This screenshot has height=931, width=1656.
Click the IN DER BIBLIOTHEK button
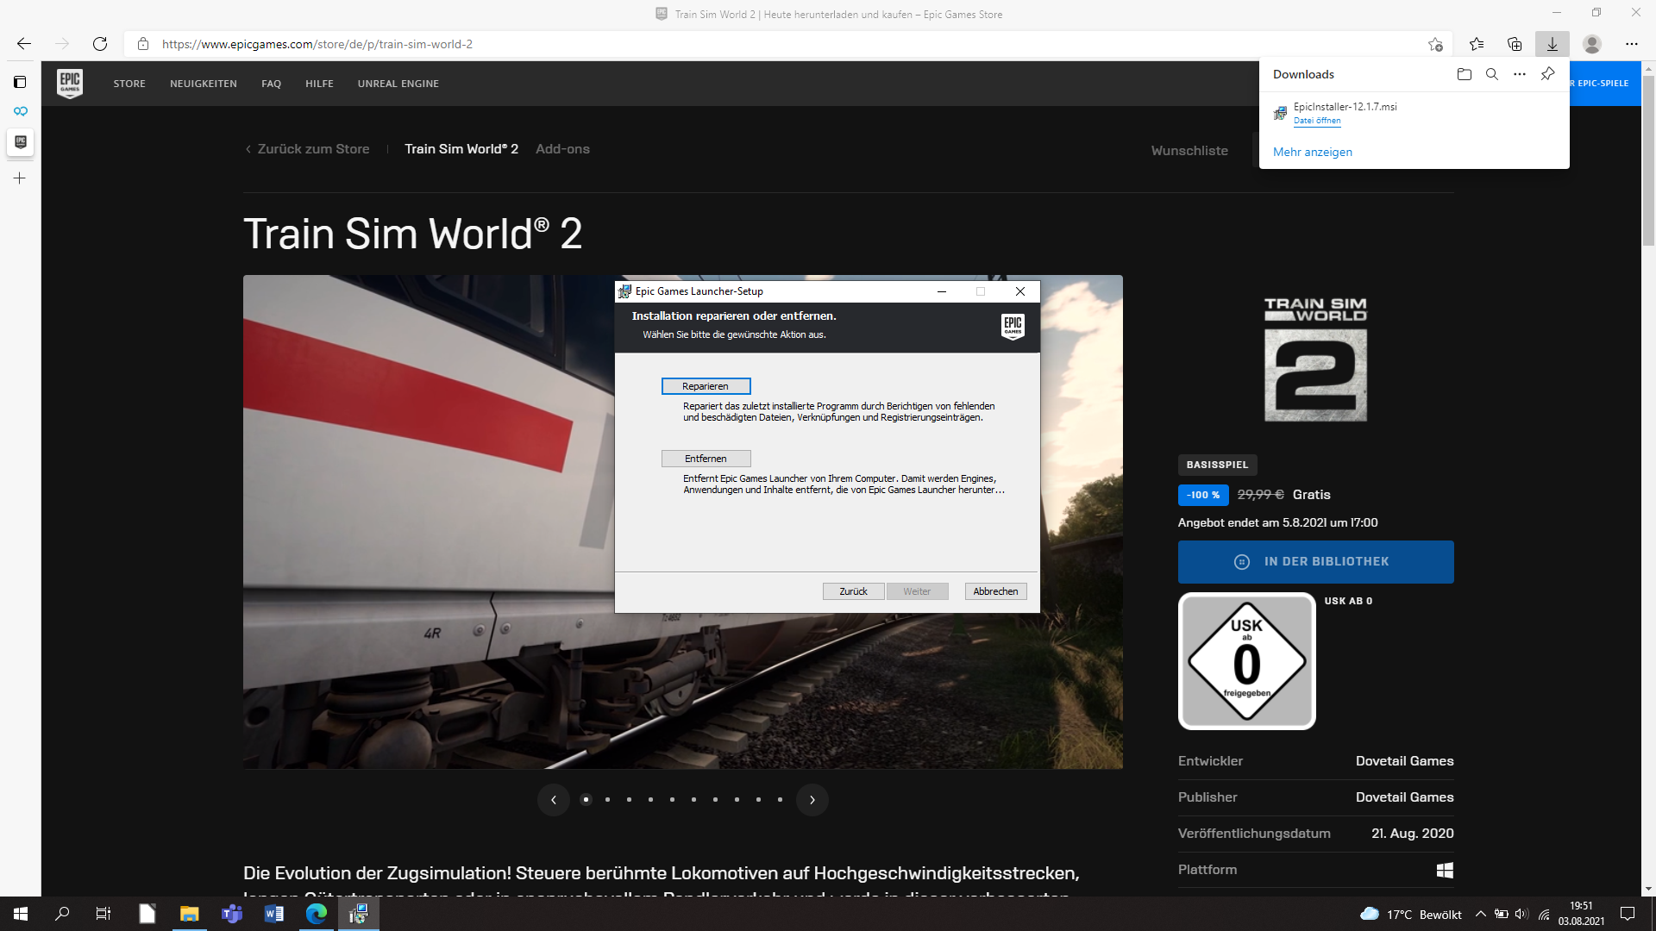(1315, 562)
